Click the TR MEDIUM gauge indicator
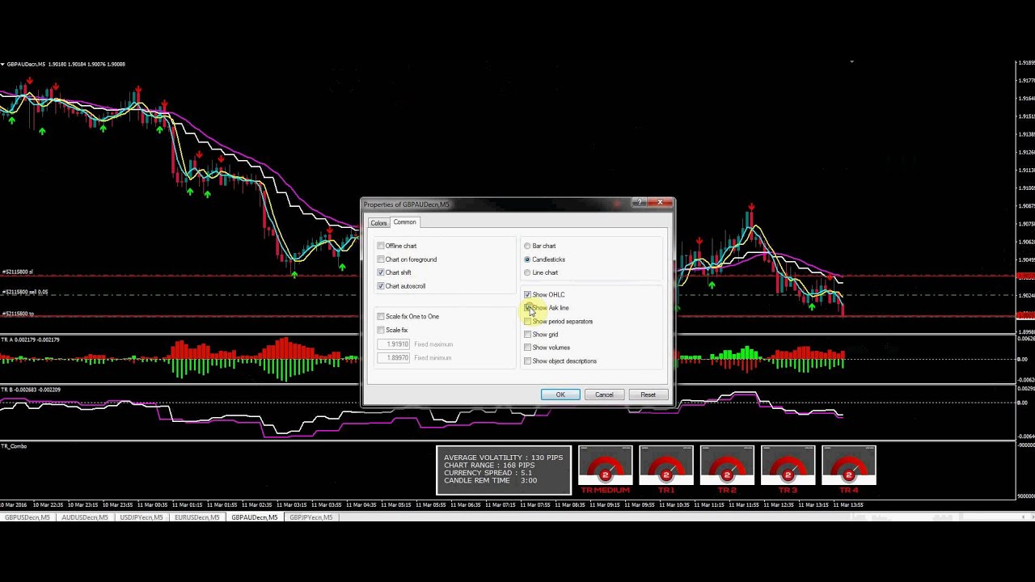 coord(605,470)
